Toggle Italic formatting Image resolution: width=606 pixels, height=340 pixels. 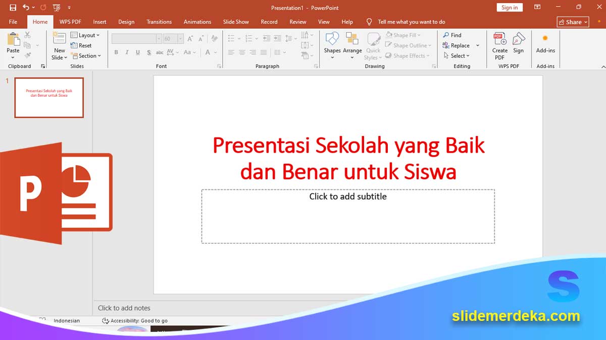click(127, 52)
